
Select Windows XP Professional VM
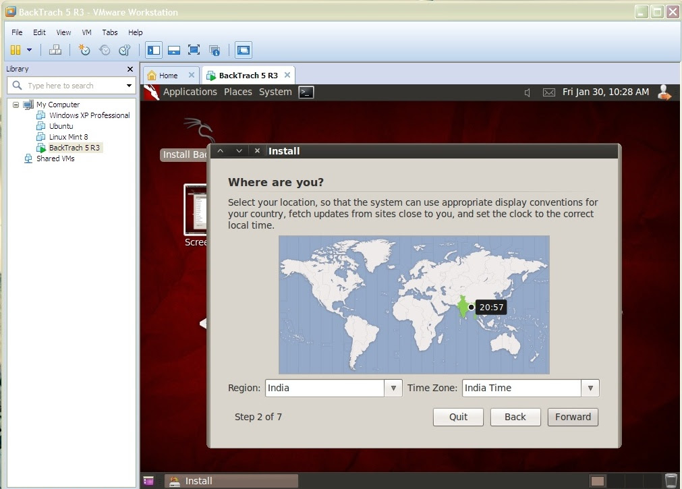point(89,115)
